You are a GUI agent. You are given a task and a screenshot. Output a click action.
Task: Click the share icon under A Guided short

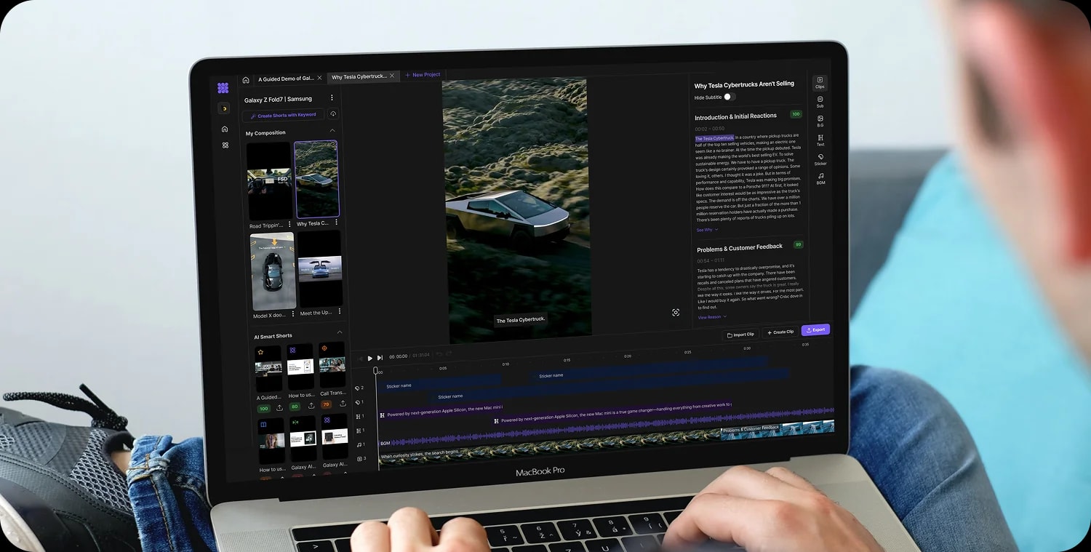pyautogui.click(x=279, y=407)
